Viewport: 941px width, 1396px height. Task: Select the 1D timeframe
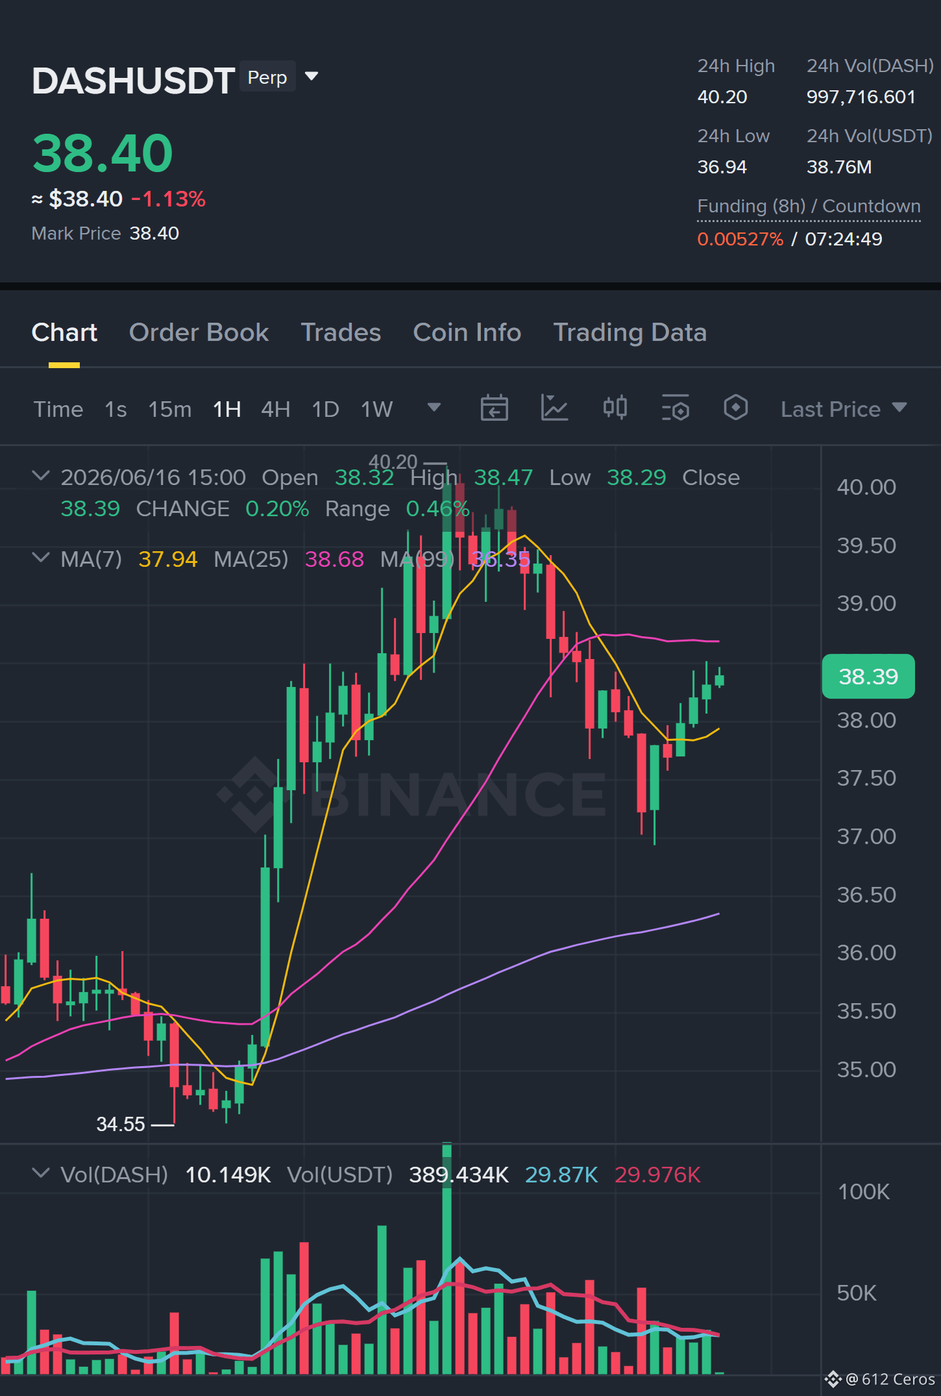pyautogui.click(x=325, y=409)
